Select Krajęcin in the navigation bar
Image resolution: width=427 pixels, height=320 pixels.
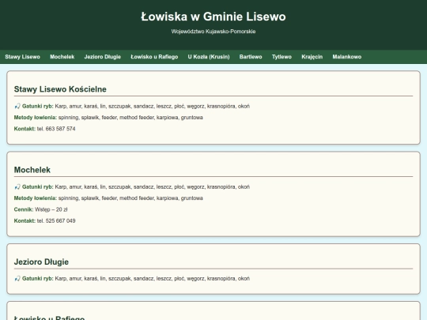pyautogui.click(x=312, y=57)
